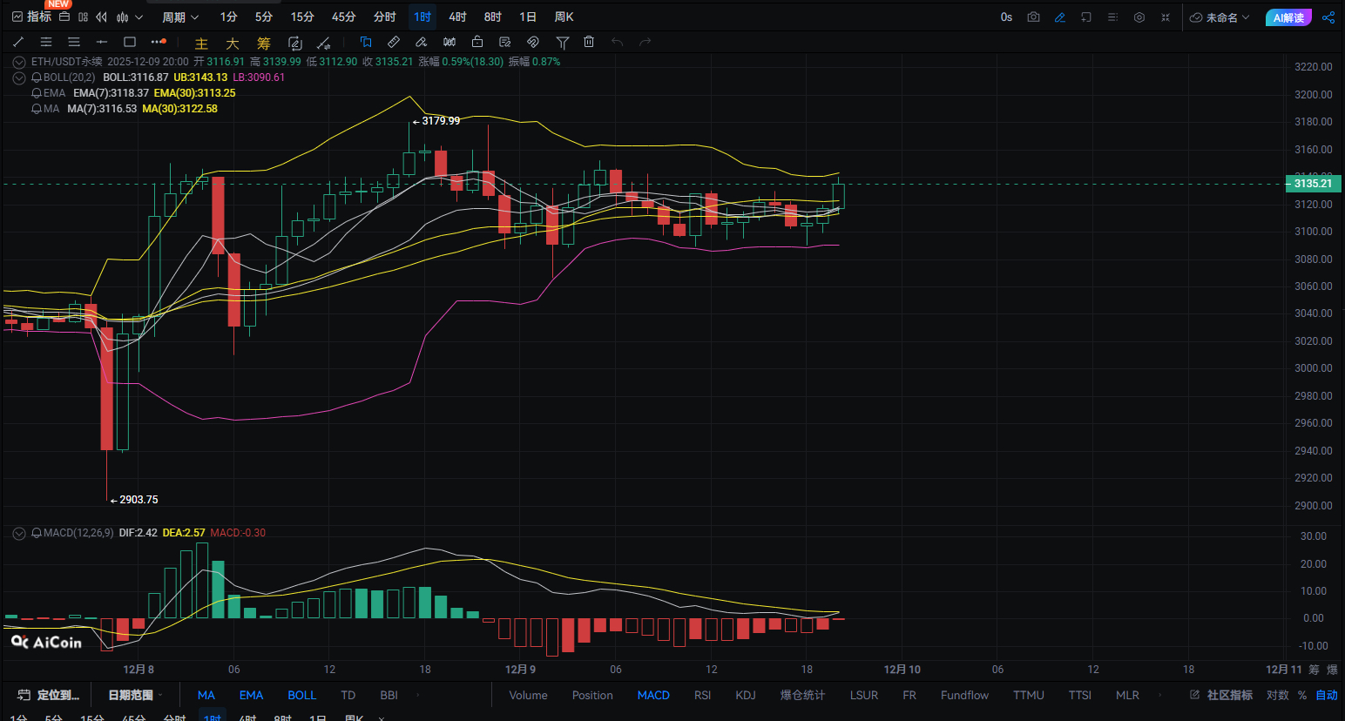
Task: Toggle the BOLL main indicator
Action: tap(302, 695)
